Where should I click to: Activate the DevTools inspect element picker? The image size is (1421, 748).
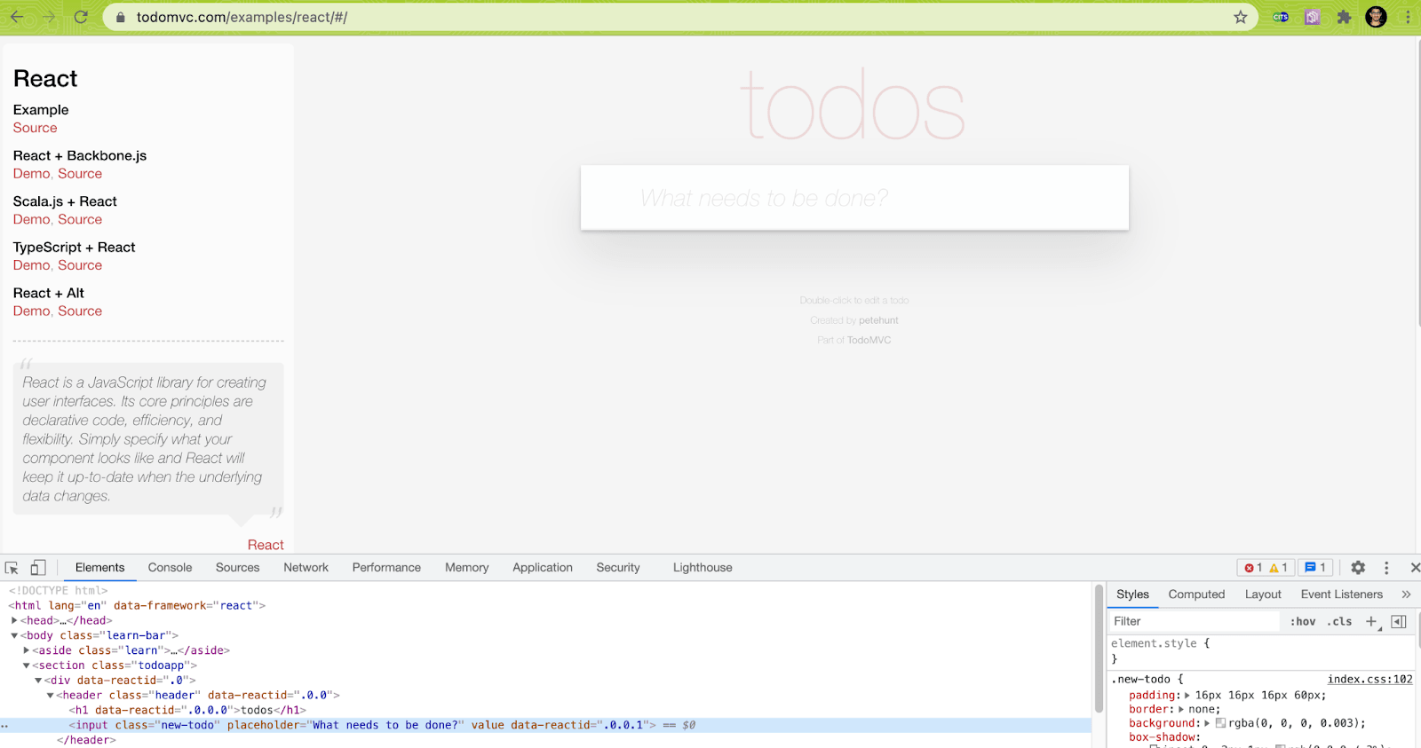12,568
